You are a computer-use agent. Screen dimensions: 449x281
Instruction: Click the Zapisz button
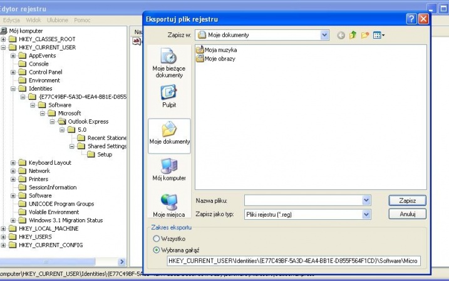coord(407,200)
